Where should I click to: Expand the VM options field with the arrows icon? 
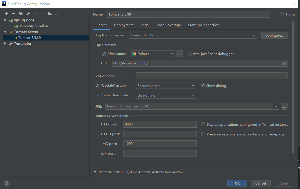[x=284, y=76]
